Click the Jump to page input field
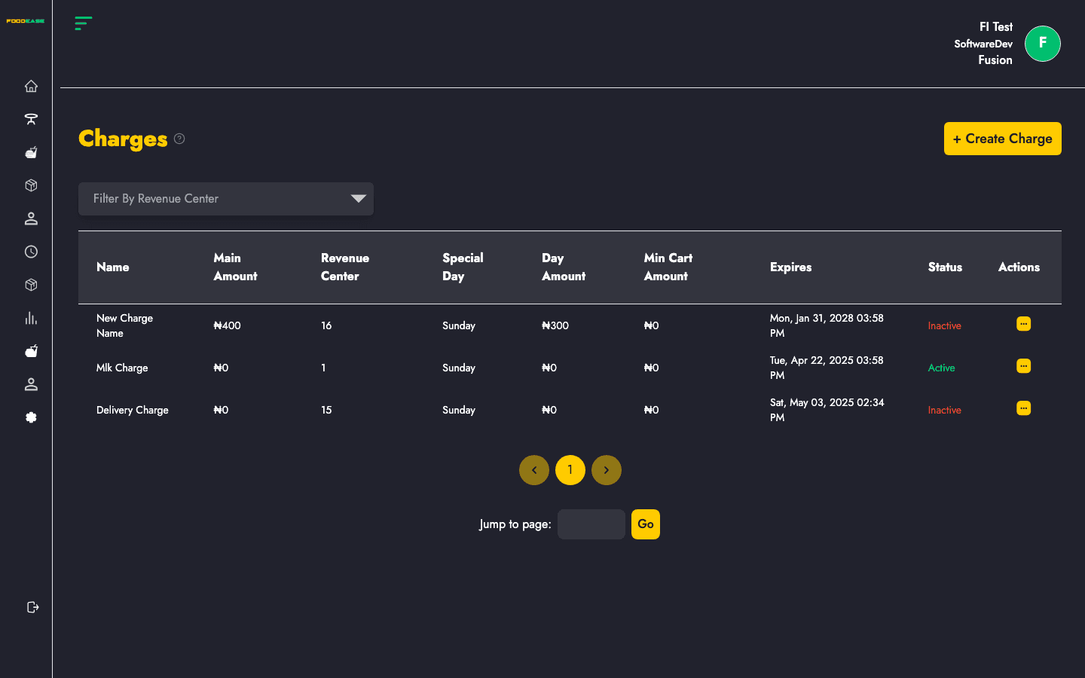1085x678 pixels. pos(591,524)
